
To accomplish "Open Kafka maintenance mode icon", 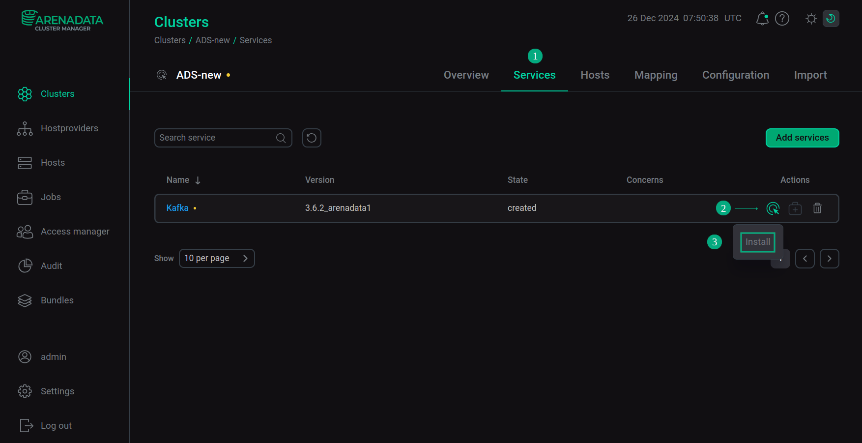I will pos(795,208).
